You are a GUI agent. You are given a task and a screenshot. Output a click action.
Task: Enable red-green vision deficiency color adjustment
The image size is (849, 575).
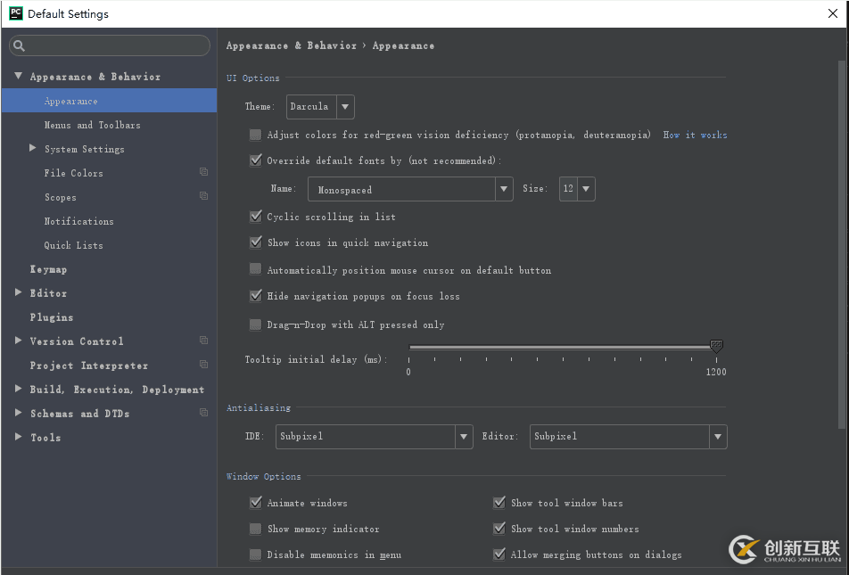pyautogui.click(x=256, y=135)
